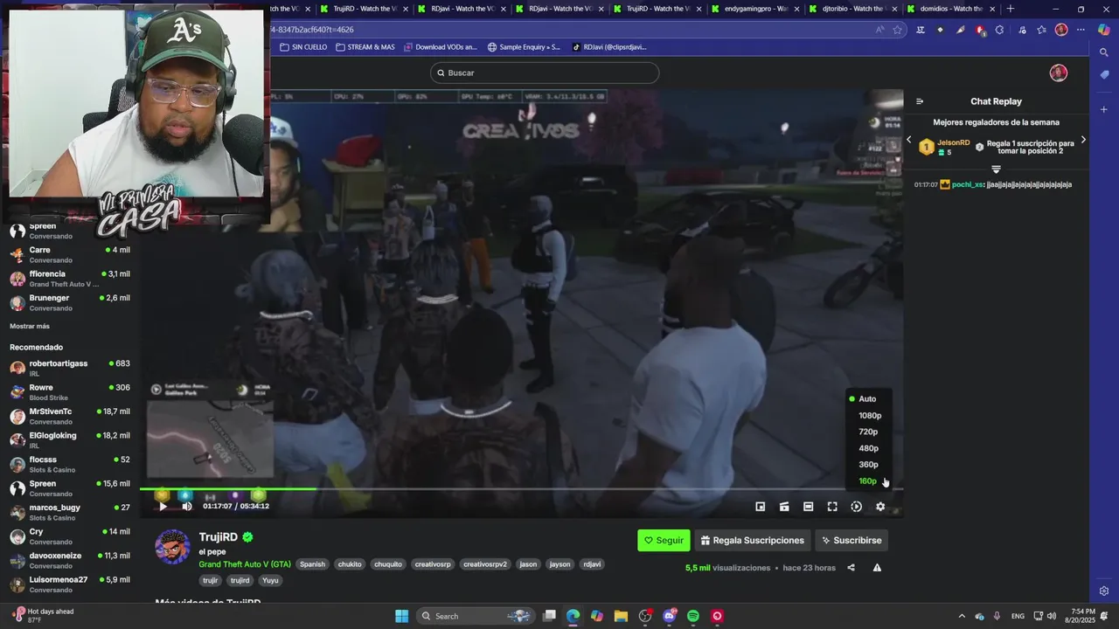Open the Windows Start menu
1119x629 pixels.
(x=401, y=616)
